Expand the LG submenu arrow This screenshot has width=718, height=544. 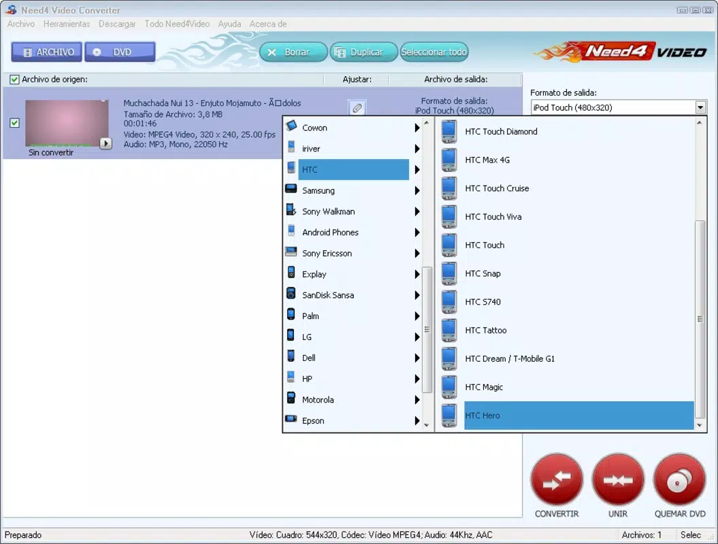click(417, 337)
